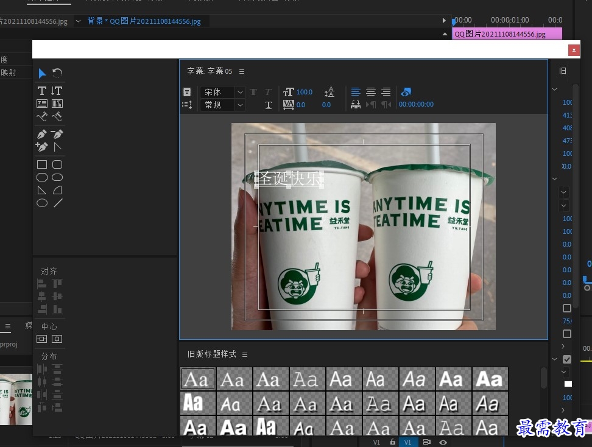Click the leading value 0.0
This screenshot has height=447, width=592.
click(326, 105)
